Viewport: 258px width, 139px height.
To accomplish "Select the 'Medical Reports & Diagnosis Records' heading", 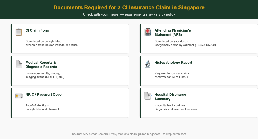I will point(41,64).
